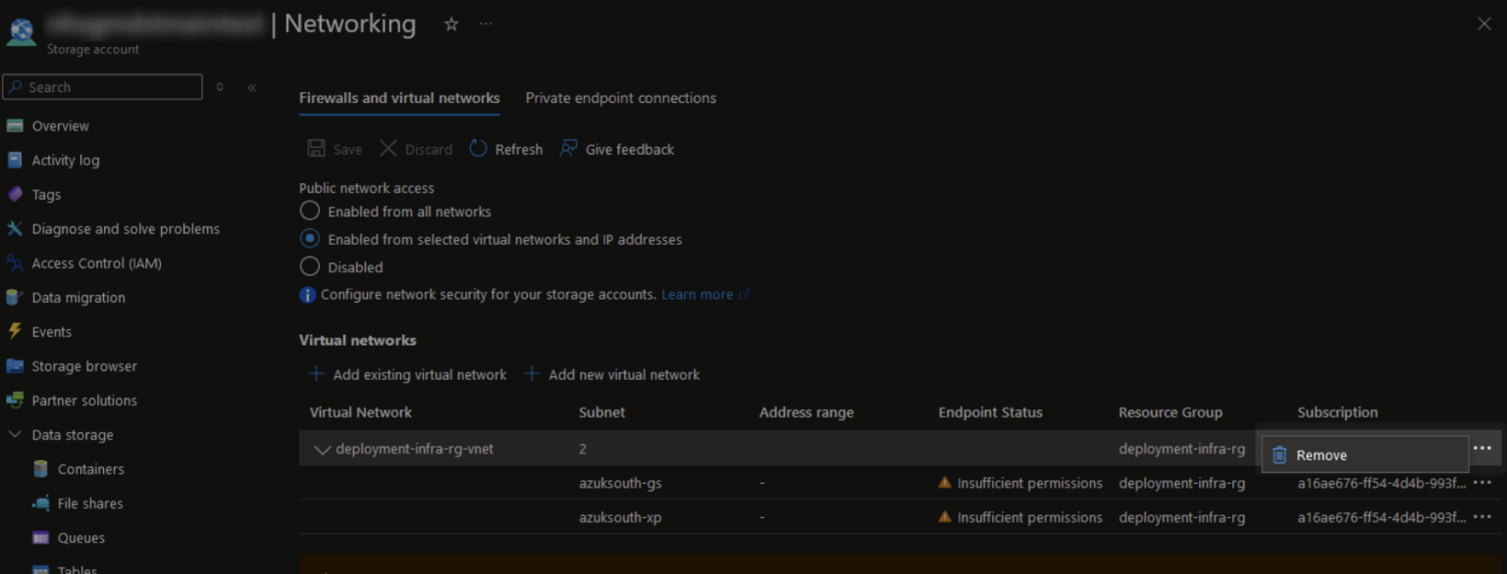Viewport: 1507px width, 574px height.
Task: Open the Learn more link
Action: pyautogui.click(x=697, y=294)
